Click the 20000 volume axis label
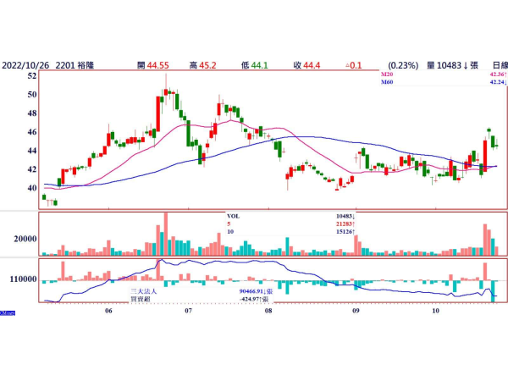 click(25, 239)
